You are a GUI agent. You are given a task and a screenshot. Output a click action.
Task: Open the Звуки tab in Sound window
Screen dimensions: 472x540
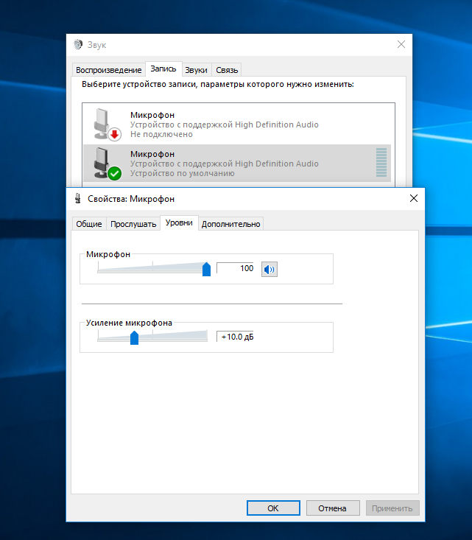coord(196,70)
